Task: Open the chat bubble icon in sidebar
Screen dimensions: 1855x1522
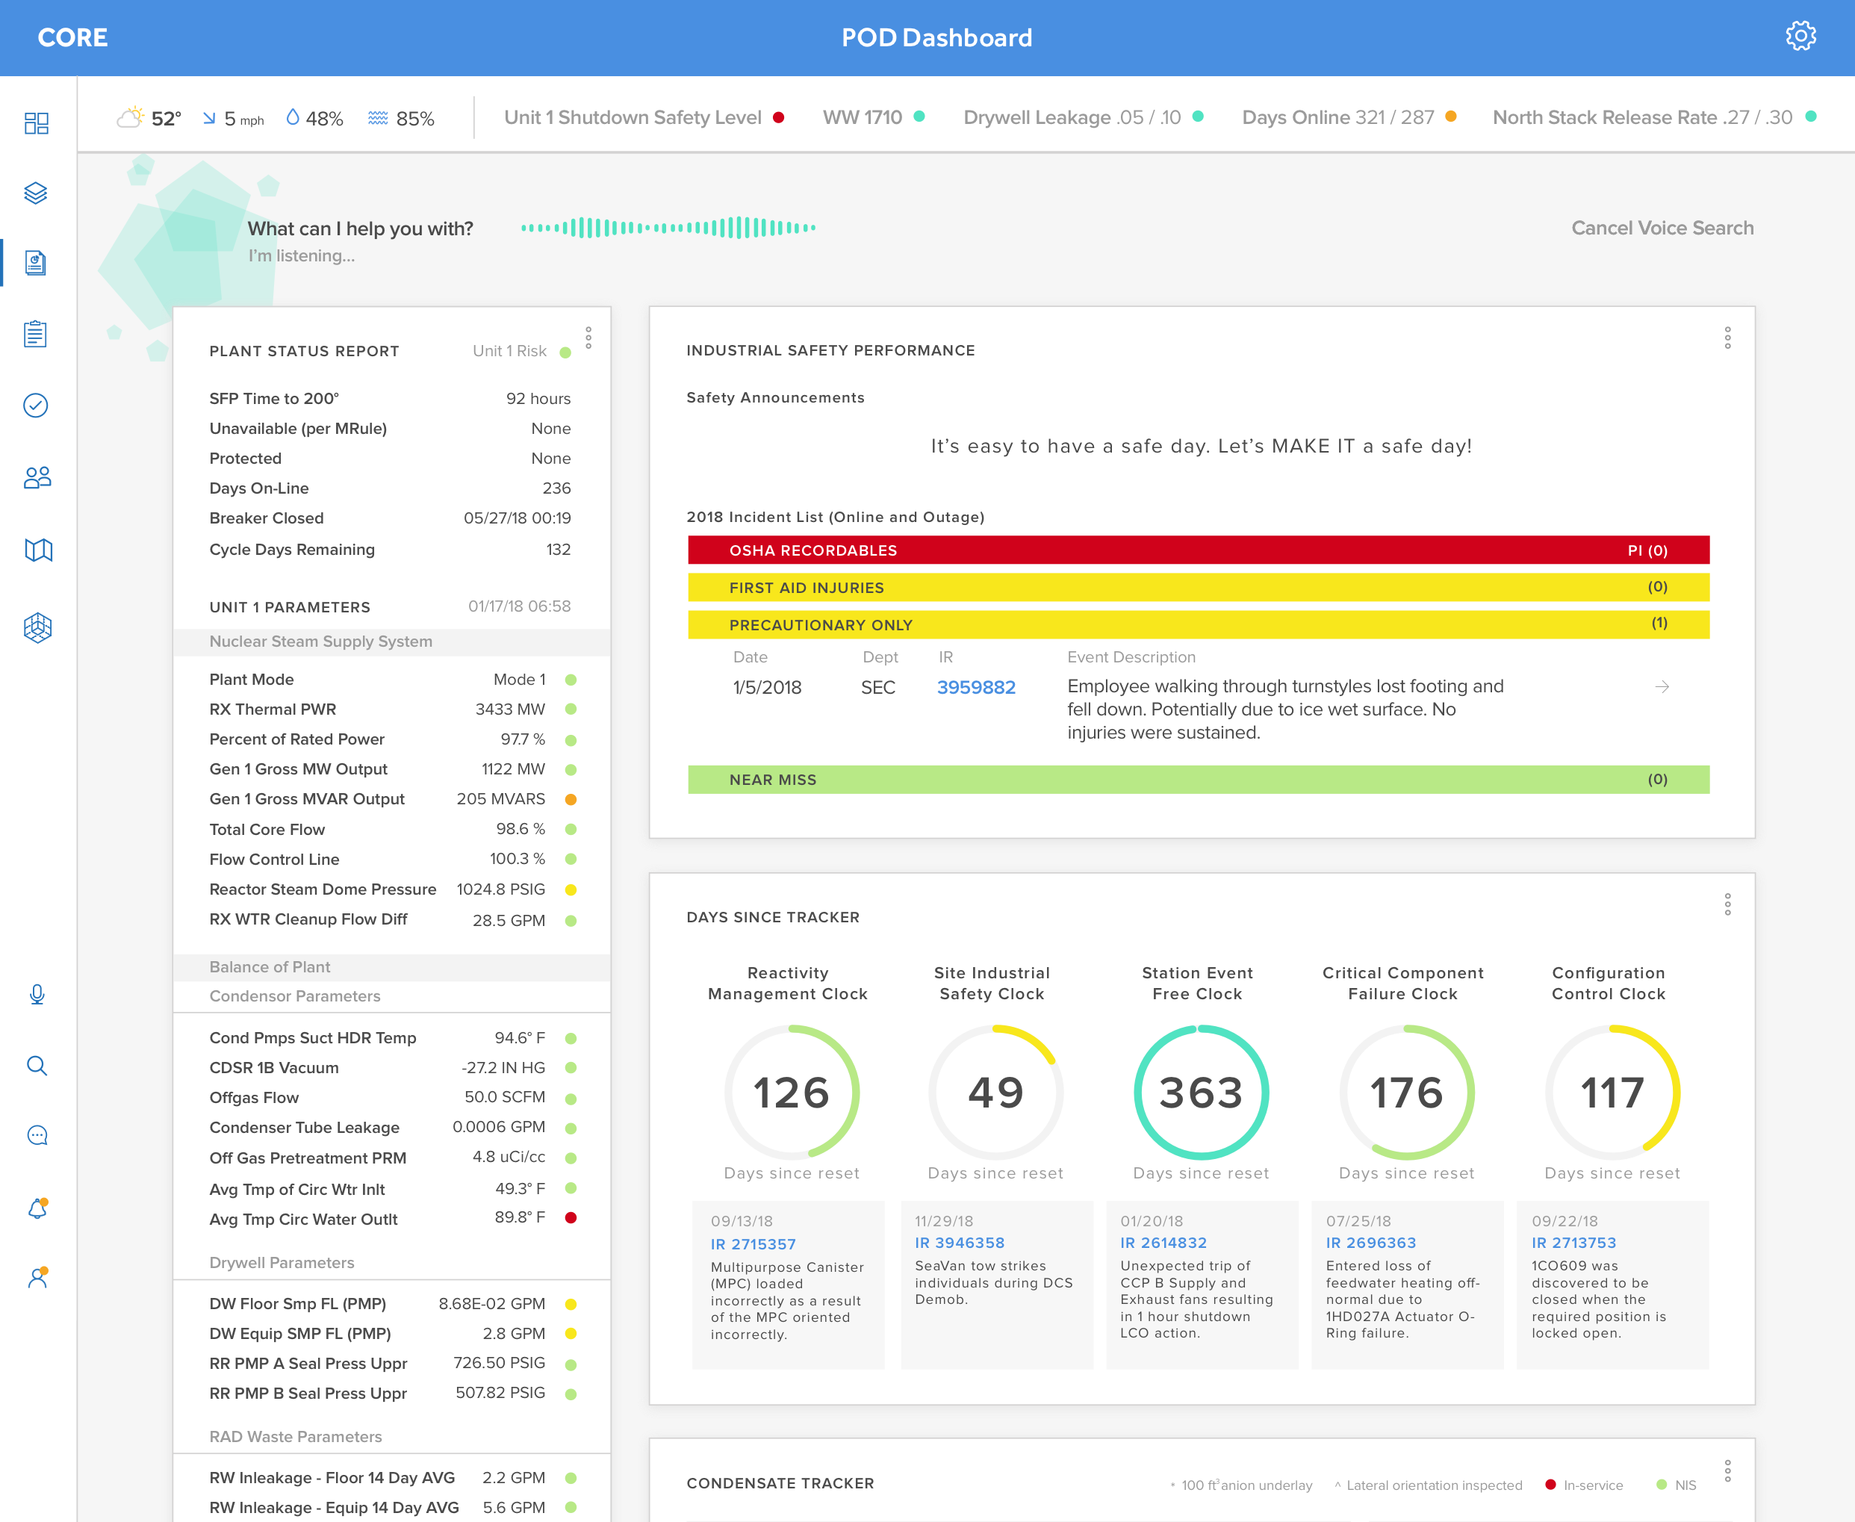Action: (37, 1135)
